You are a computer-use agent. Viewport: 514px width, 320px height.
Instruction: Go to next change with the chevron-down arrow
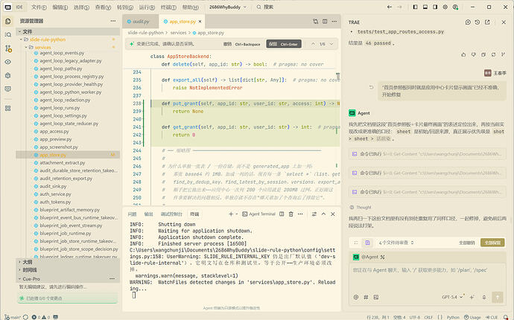(331, 44)
